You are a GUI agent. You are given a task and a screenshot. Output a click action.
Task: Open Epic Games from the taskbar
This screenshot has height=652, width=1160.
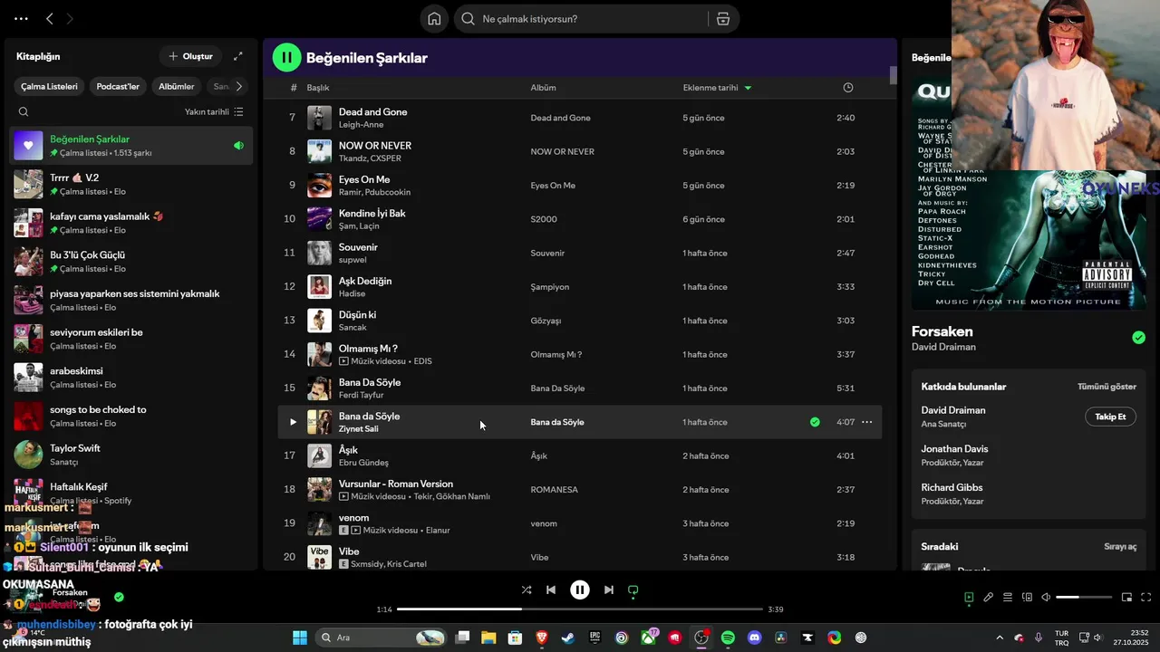coord(594,638)
